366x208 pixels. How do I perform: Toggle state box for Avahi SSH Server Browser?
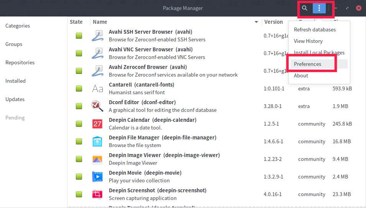(79, 36)
